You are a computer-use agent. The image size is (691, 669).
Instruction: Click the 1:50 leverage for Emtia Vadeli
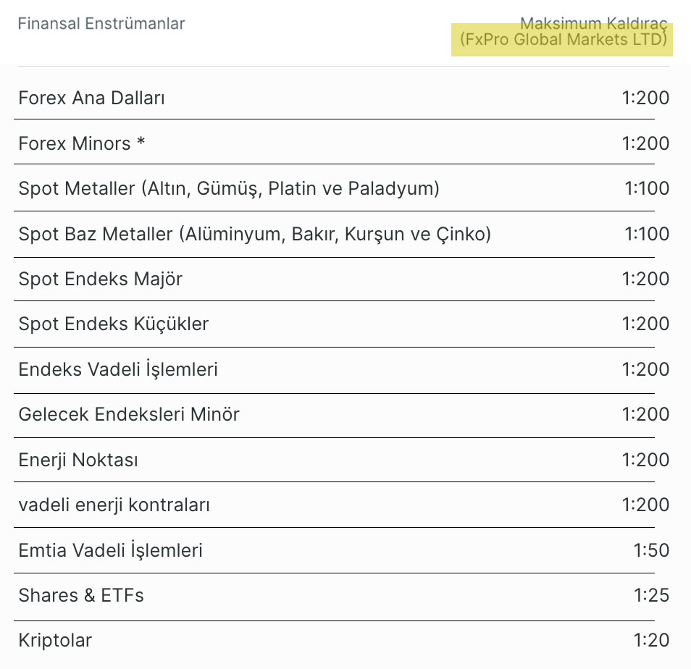(651, 550)
